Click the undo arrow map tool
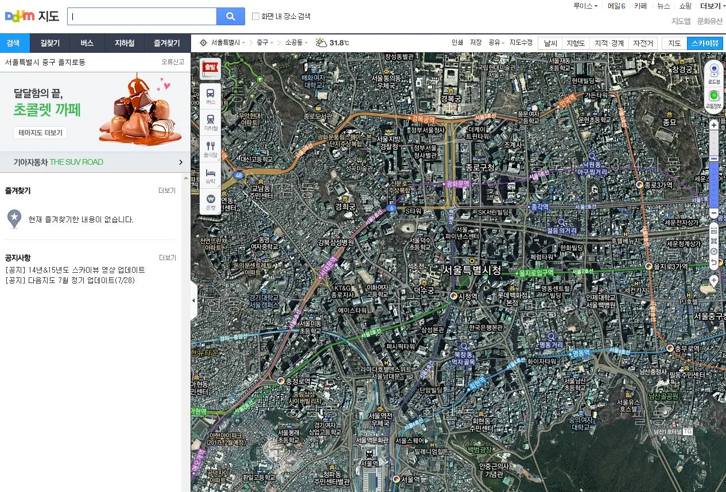This screenshot has width=726, height=492. 714,262
